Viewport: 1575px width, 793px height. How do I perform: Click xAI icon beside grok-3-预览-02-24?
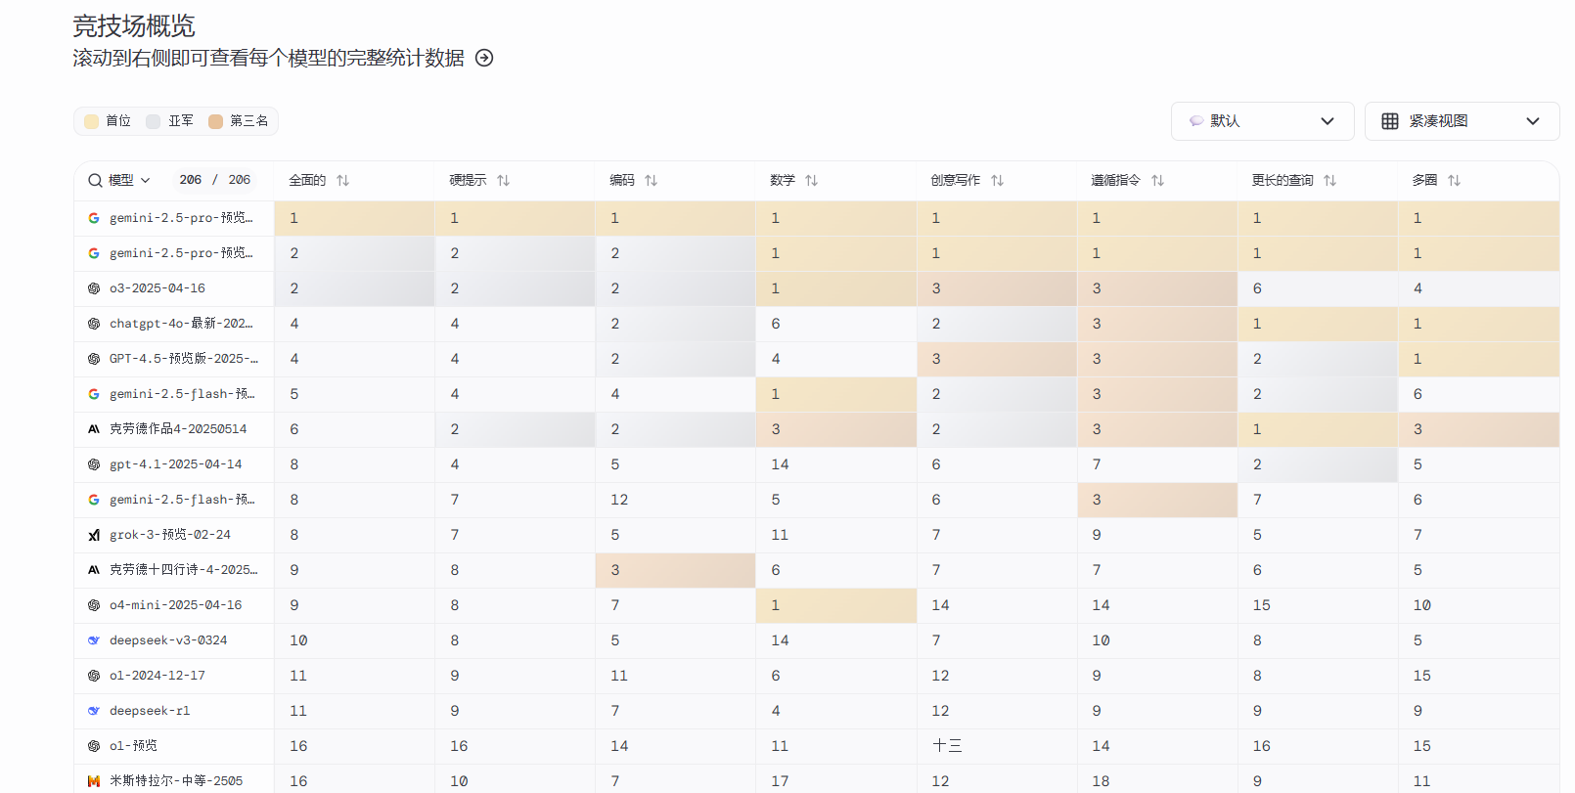(x=94, y=535)
